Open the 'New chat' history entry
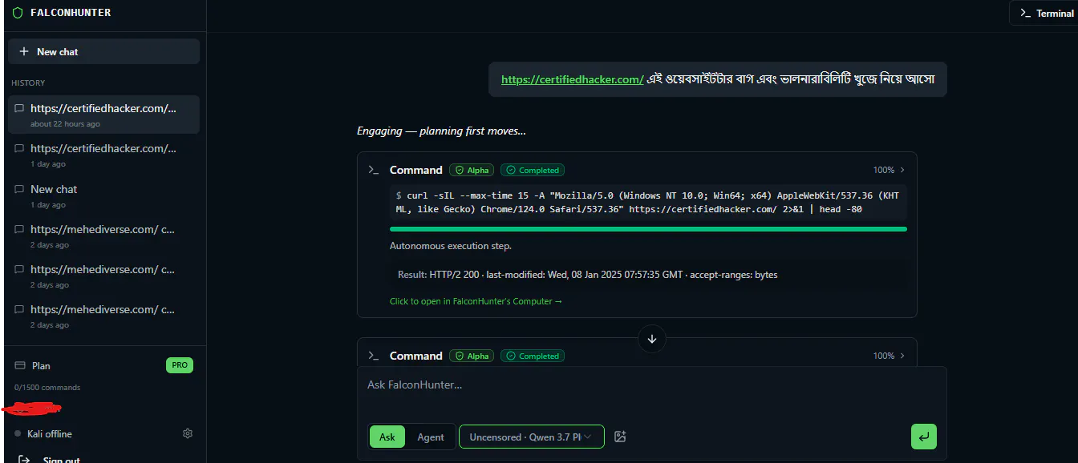This screenshot has width=1078, height=463. [x=103, y=195]
